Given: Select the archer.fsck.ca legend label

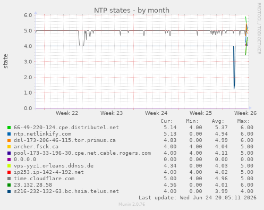Looking at the screenshot, I should click(36, 147).
